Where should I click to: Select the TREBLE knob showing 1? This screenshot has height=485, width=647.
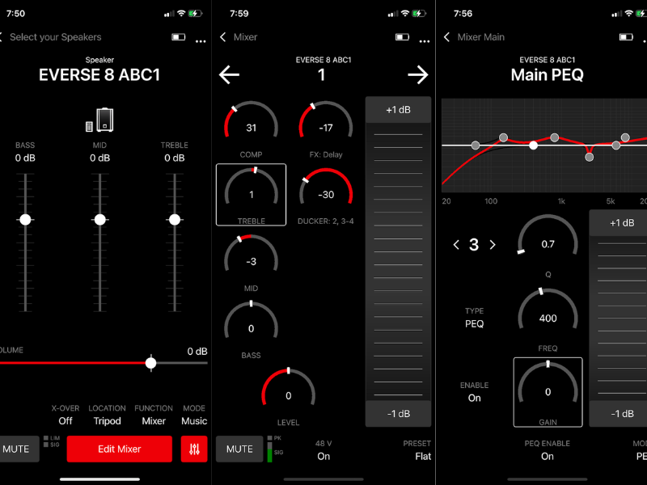point(251,194)
